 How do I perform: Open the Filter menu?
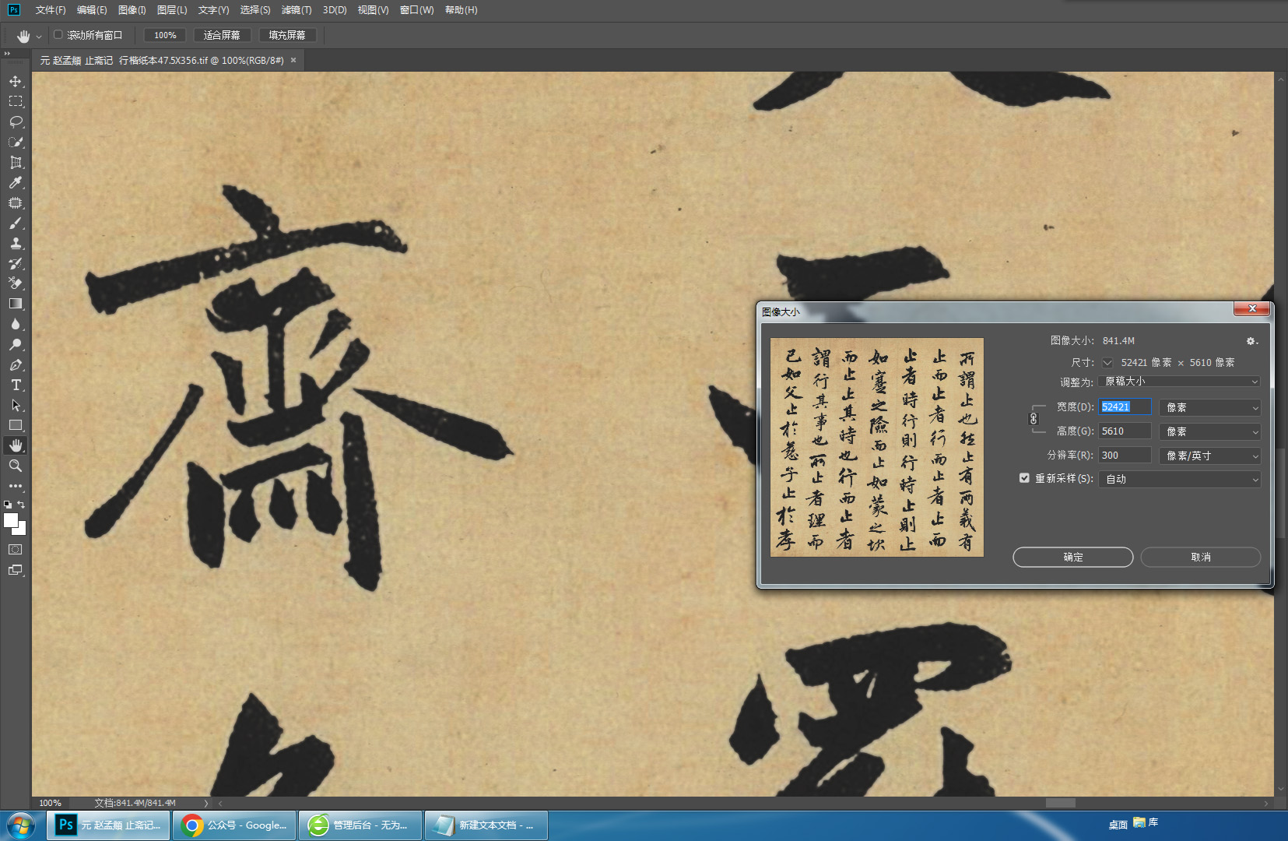[297, 10]
